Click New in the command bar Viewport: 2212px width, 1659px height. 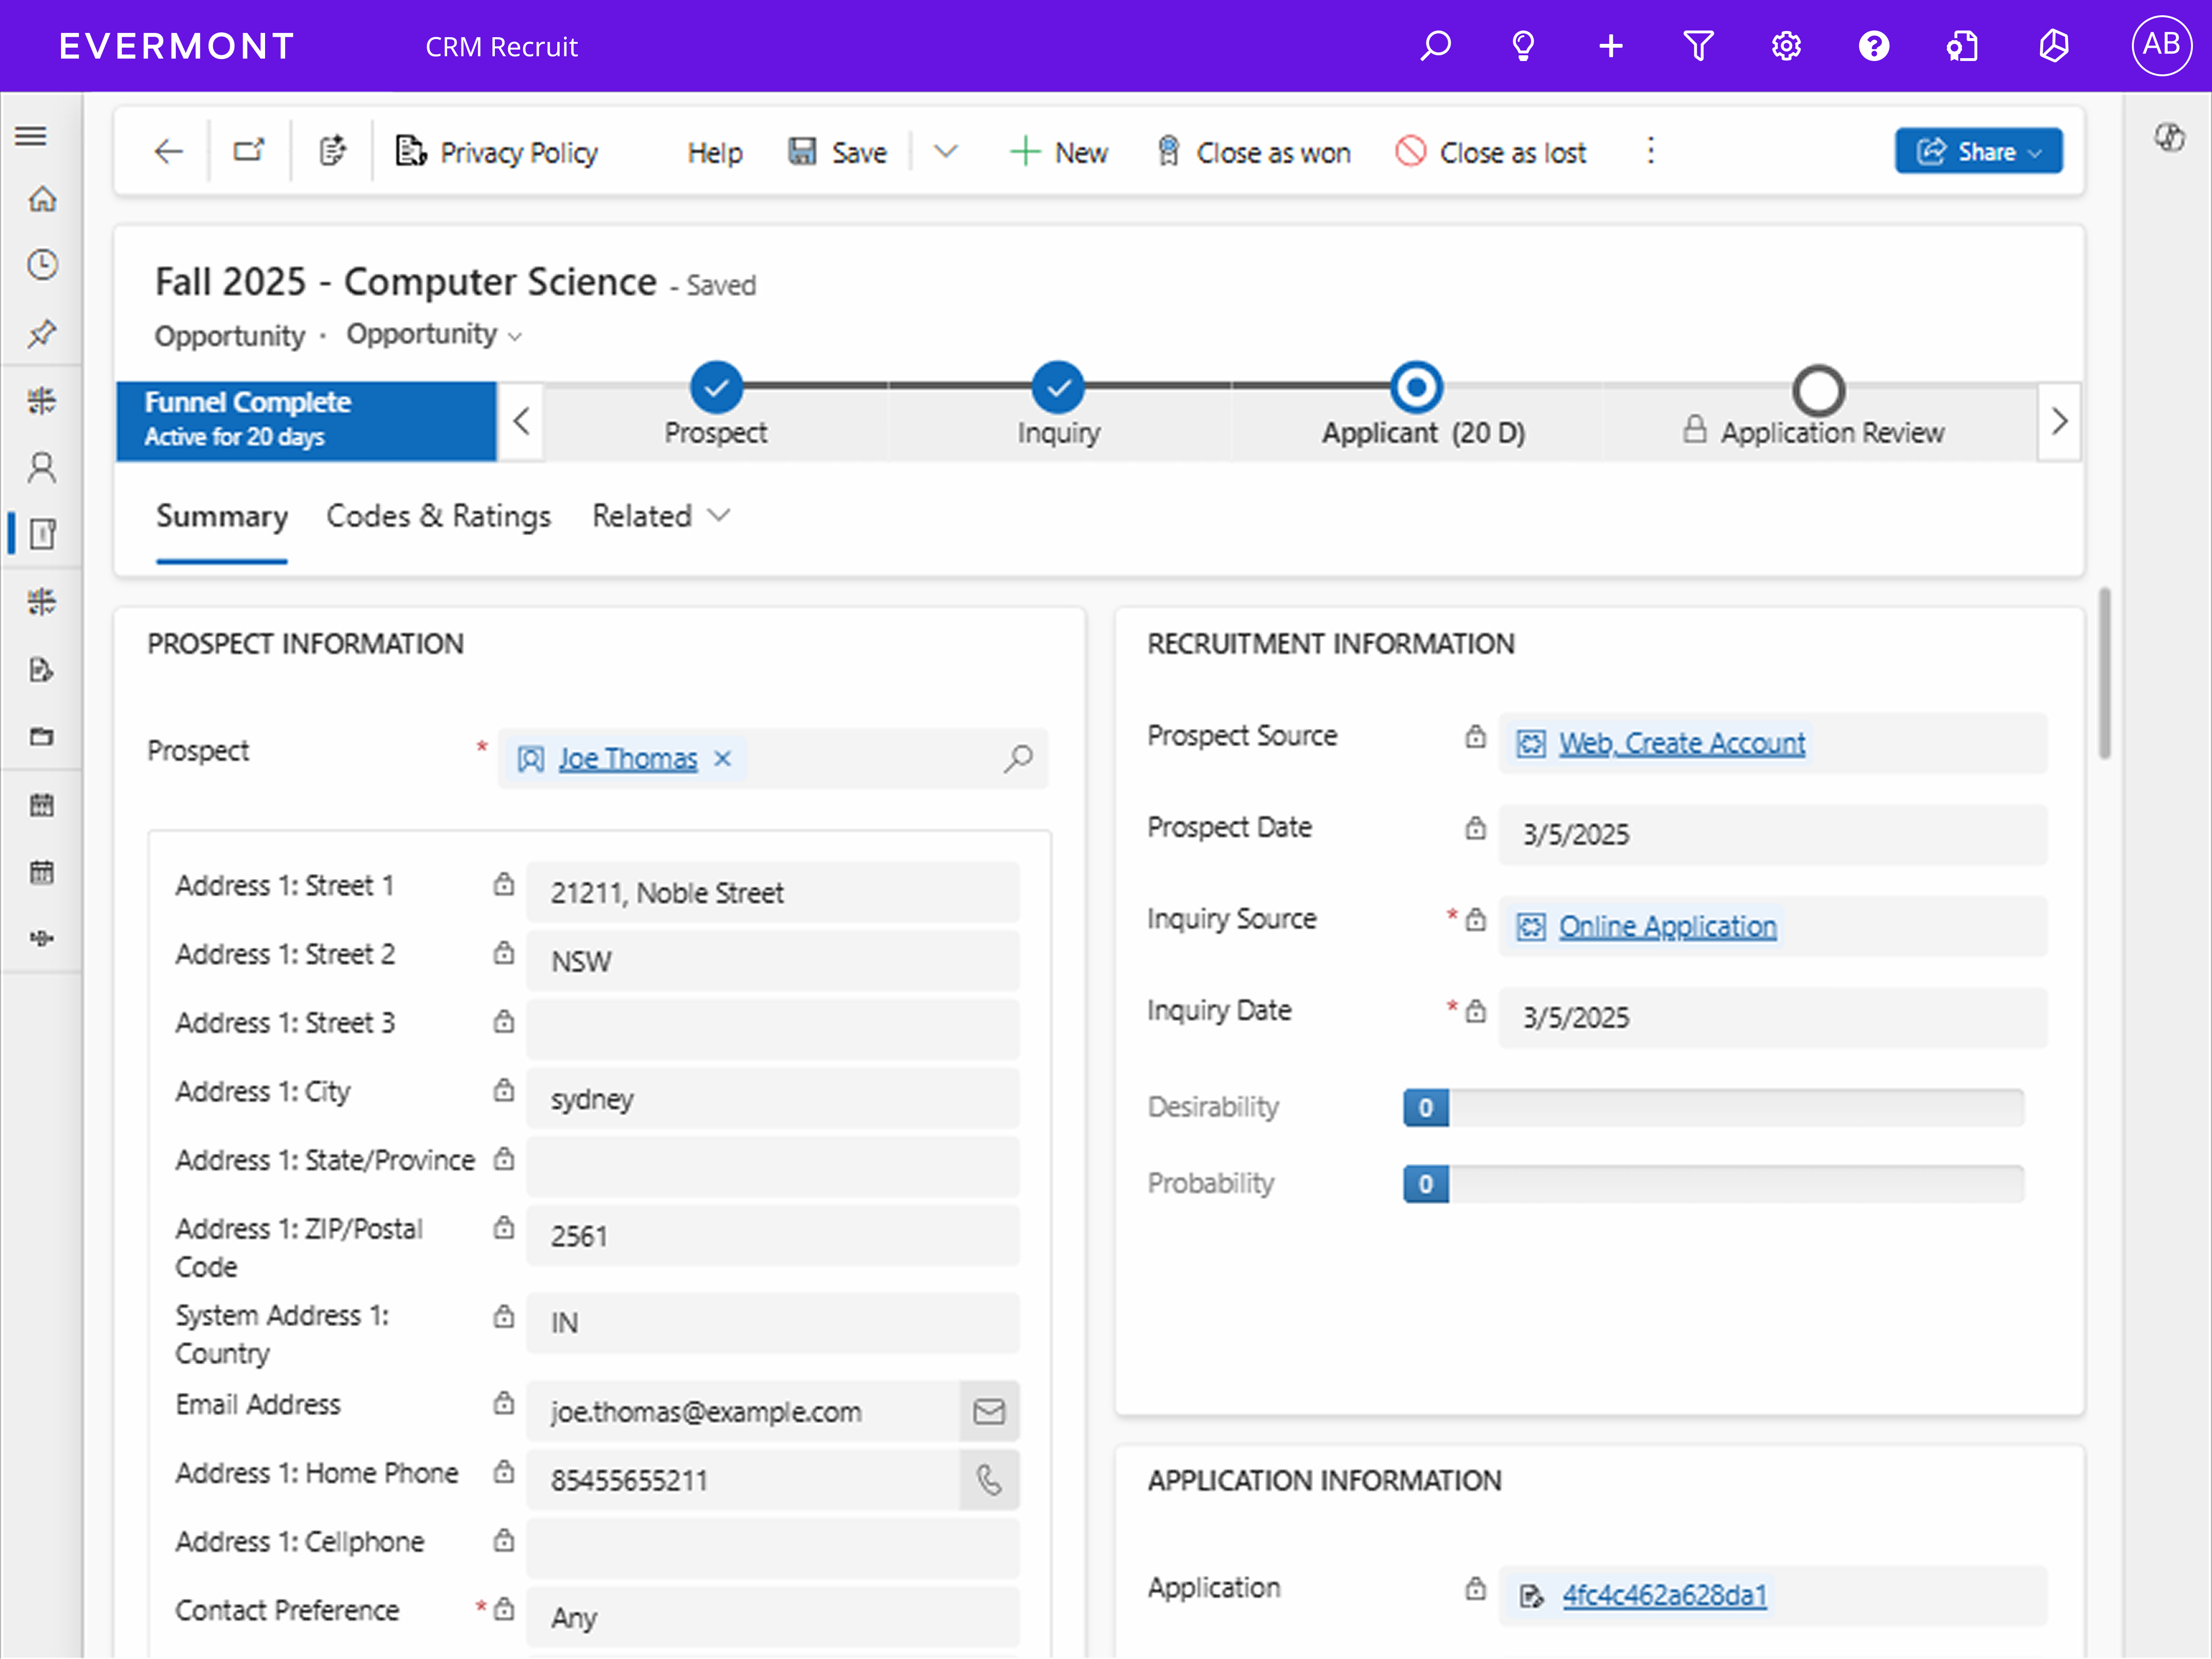click(1059, 152)
